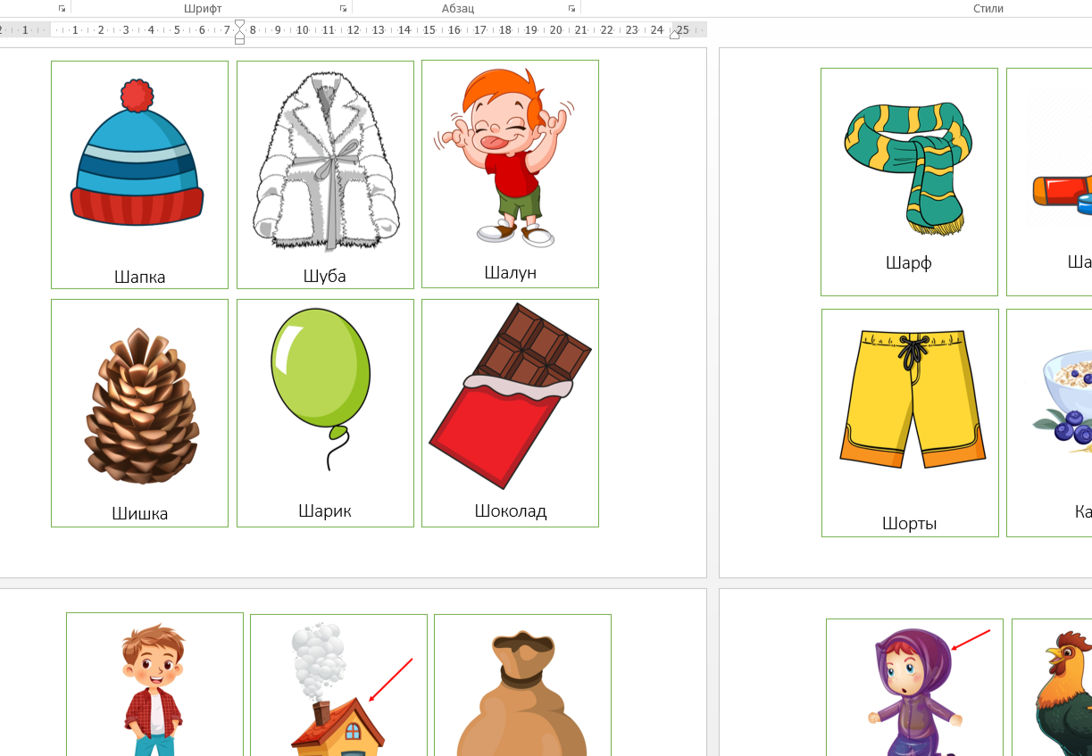Select the green balloon picture
This screenshot has height=756, width=1092.
click(x=321, y=389)
